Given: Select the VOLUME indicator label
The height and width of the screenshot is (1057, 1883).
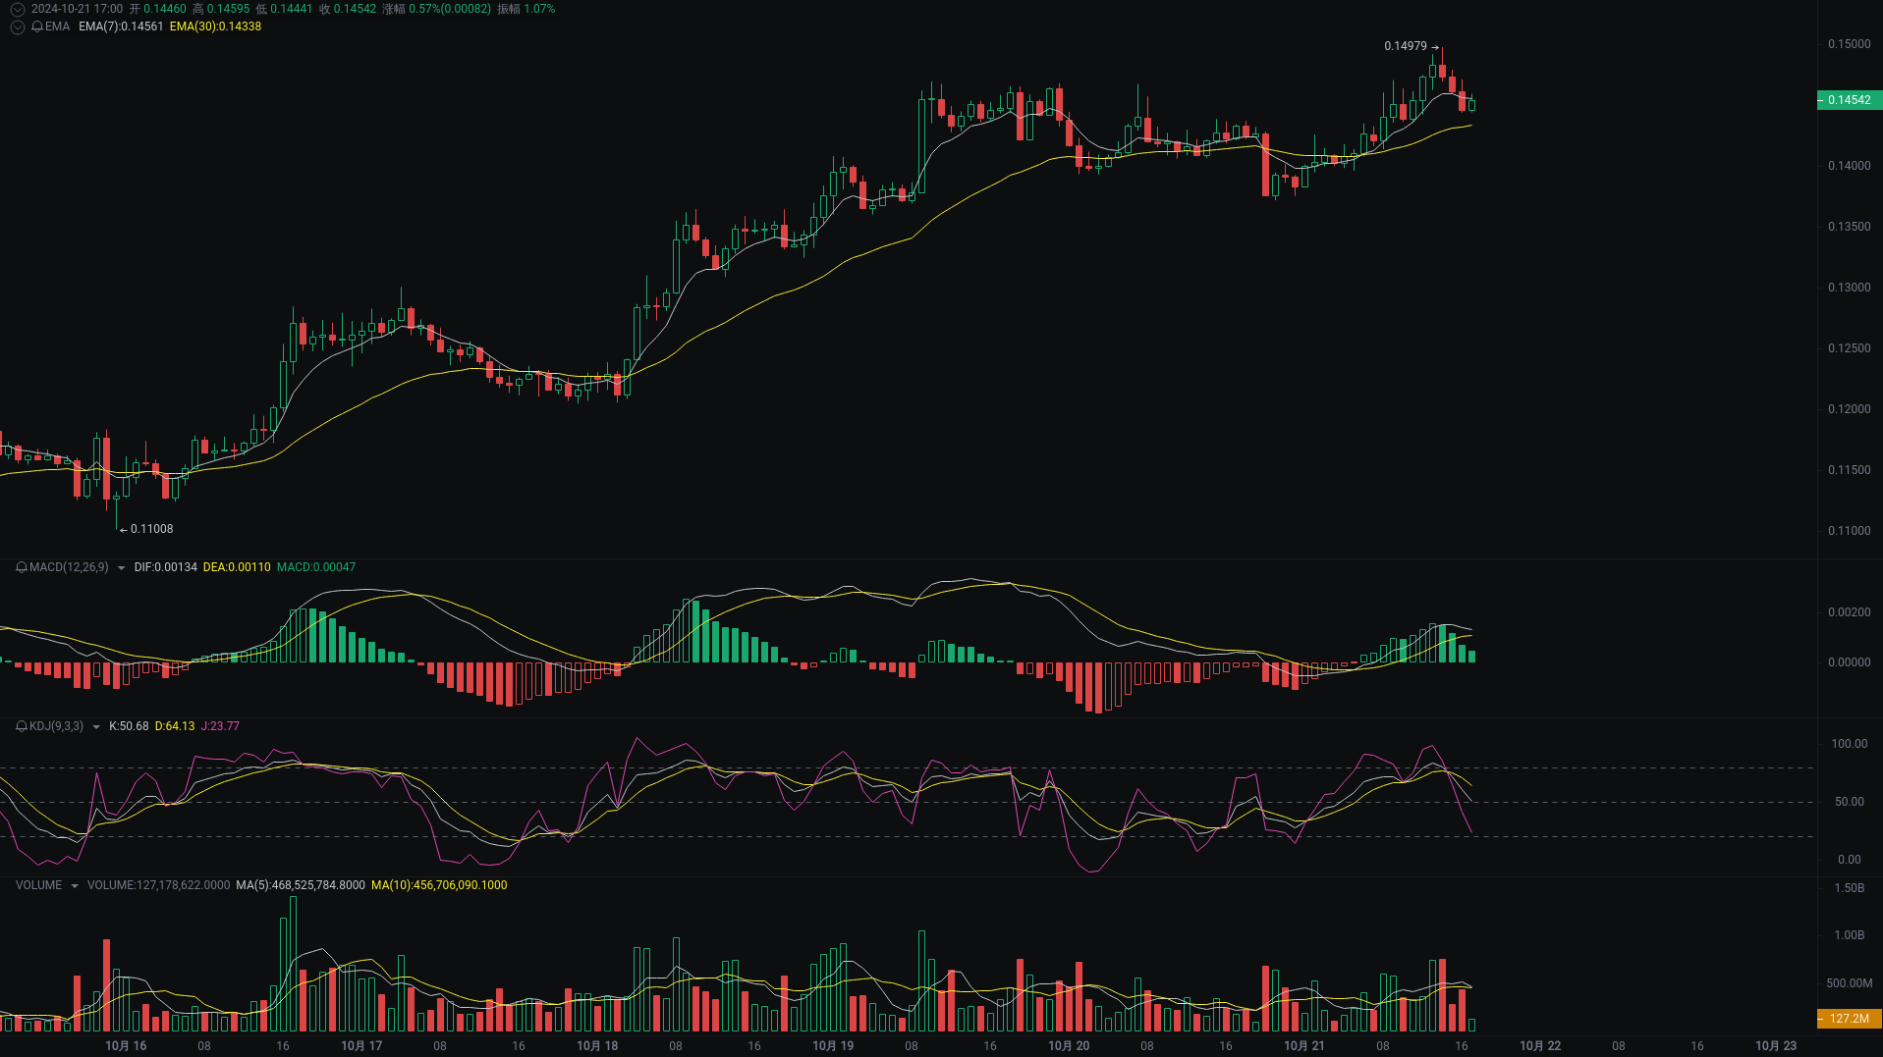Looking at the screenshot, I should coord(38,885).
